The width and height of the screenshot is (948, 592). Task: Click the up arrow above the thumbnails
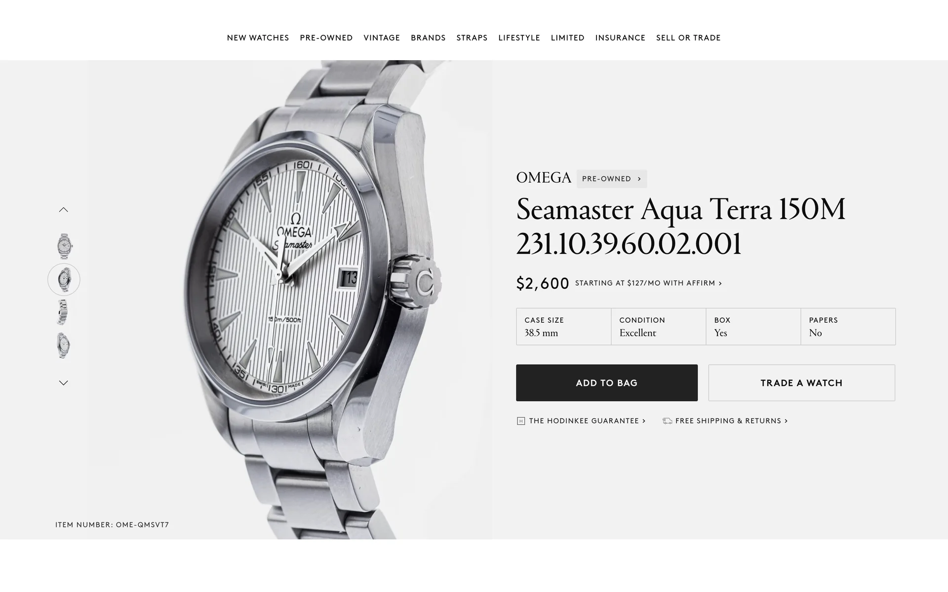[64, 210]
